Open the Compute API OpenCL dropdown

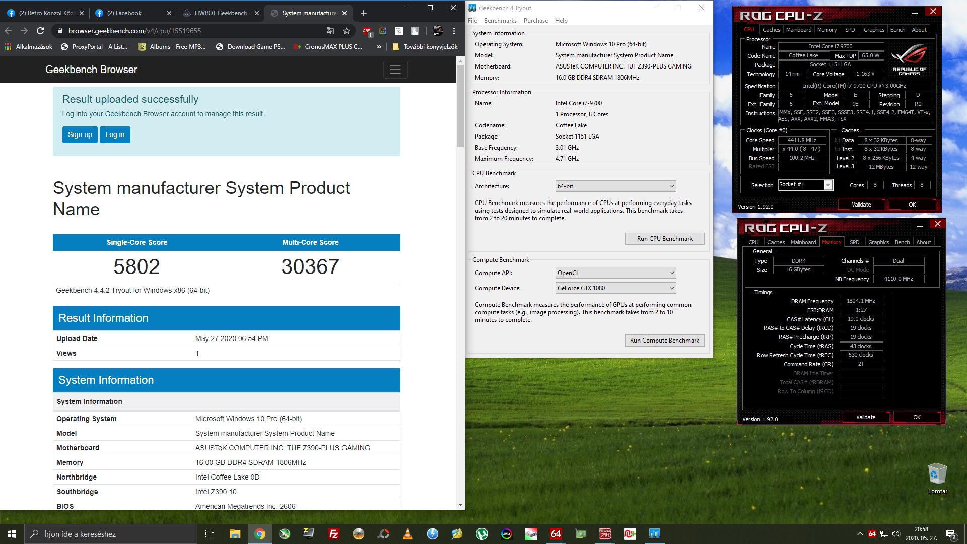615,273
